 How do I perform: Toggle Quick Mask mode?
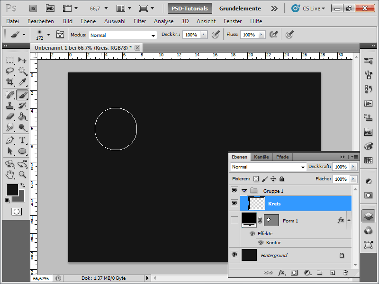point(17,212)
